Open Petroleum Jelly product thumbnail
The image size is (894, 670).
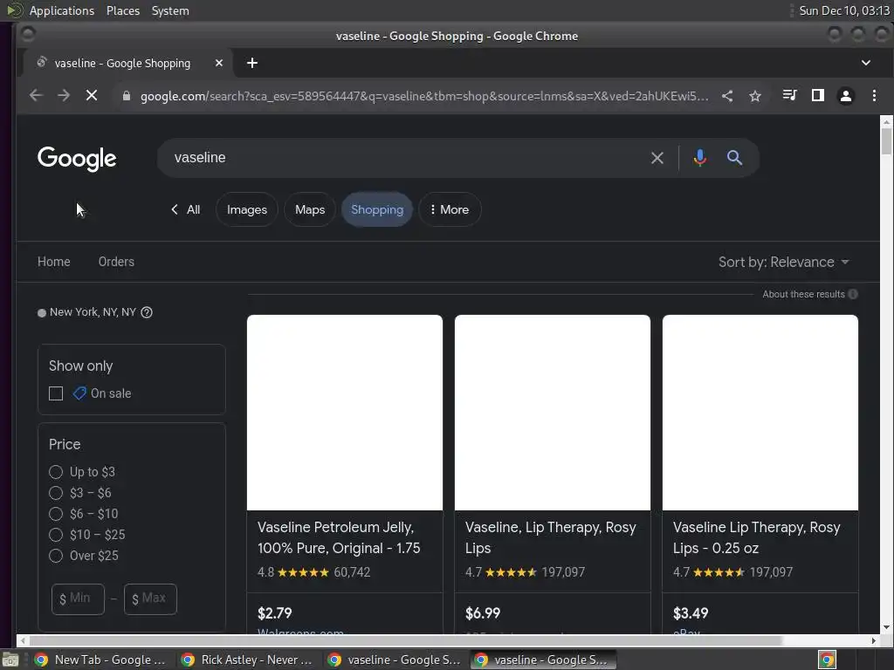pyautogui.click(x=344, y=413)
